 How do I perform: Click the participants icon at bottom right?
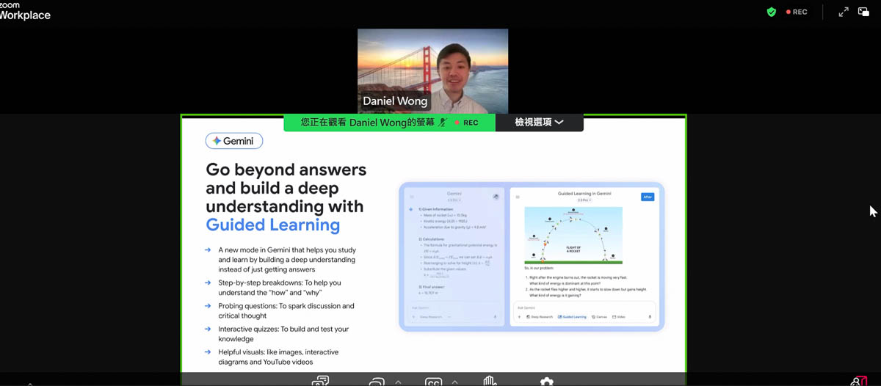pos(859,382)
